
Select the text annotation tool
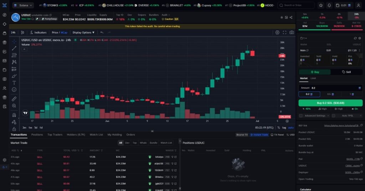[14, 83]
